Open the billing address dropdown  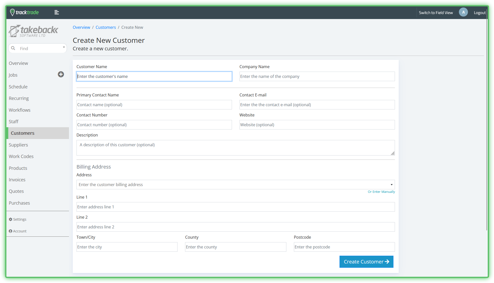click(x=391, y=185)
